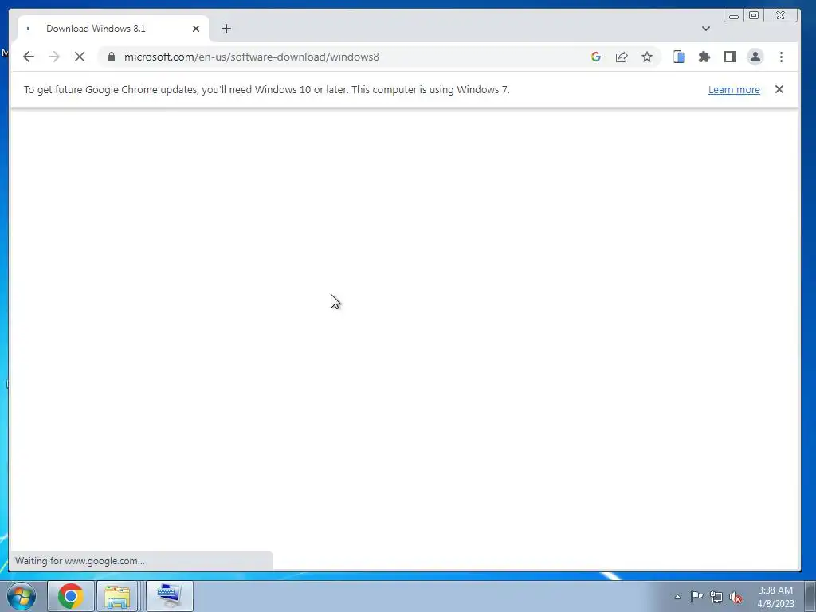This screenshot has width=816, height=612.
Task: Stop loading the page
Action: [x=80, y=57]
